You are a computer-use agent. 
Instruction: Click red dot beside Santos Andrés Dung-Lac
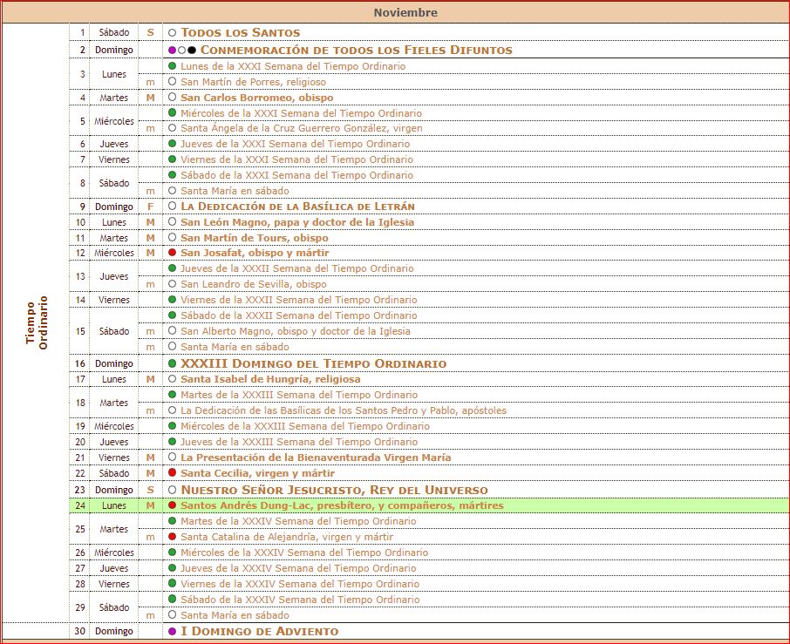click(x=173, y=505)
